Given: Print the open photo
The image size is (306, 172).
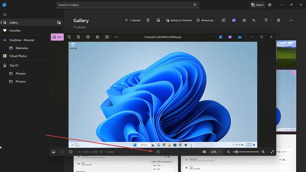Looking at the screenshot, I should [88, 37].
